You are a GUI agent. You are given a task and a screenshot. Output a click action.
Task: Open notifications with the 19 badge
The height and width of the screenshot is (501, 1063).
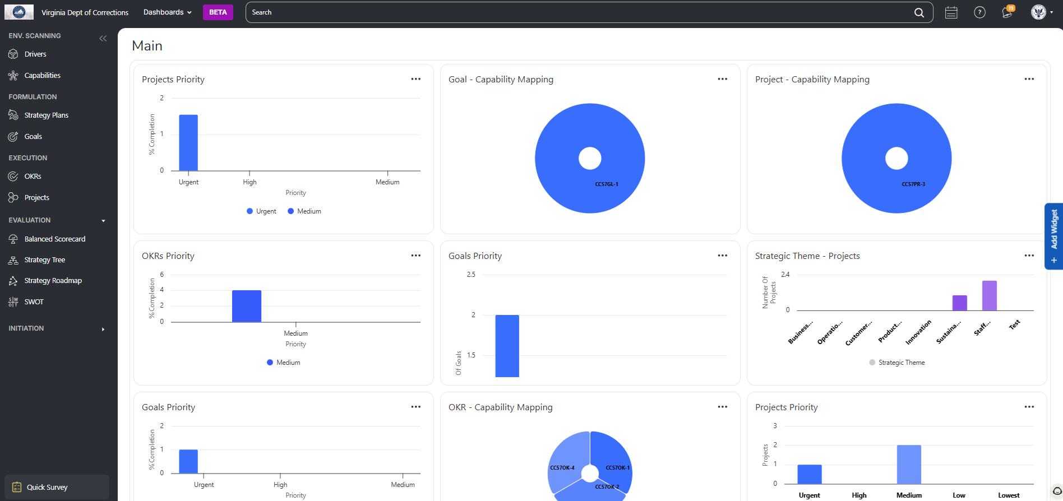point(1008,12)
